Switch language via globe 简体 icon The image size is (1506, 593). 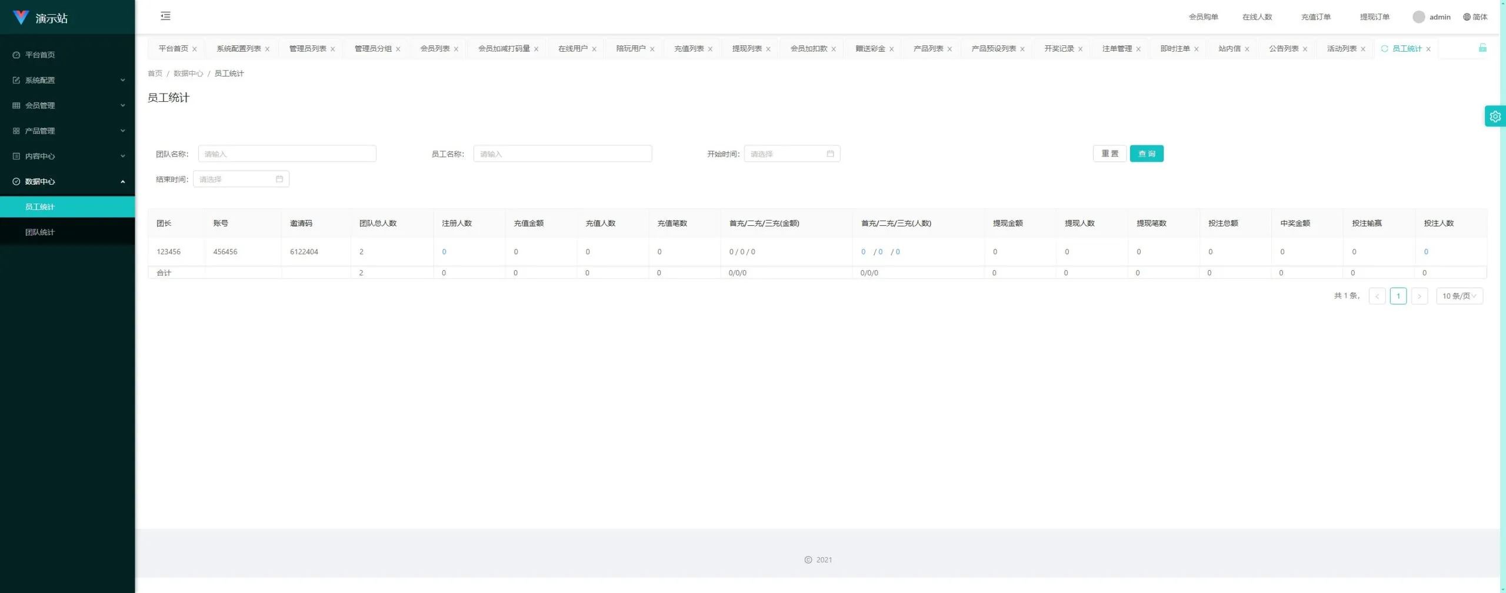tap(1475, 17)
